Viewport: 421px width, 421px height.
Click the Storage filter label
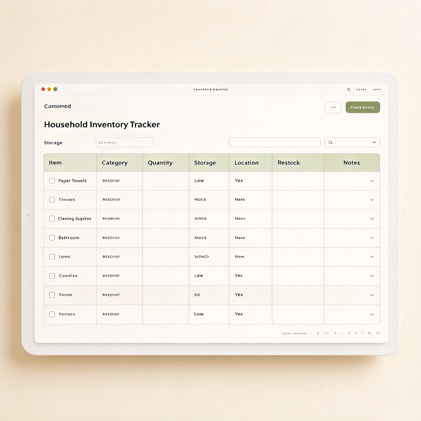coord(53,143)
